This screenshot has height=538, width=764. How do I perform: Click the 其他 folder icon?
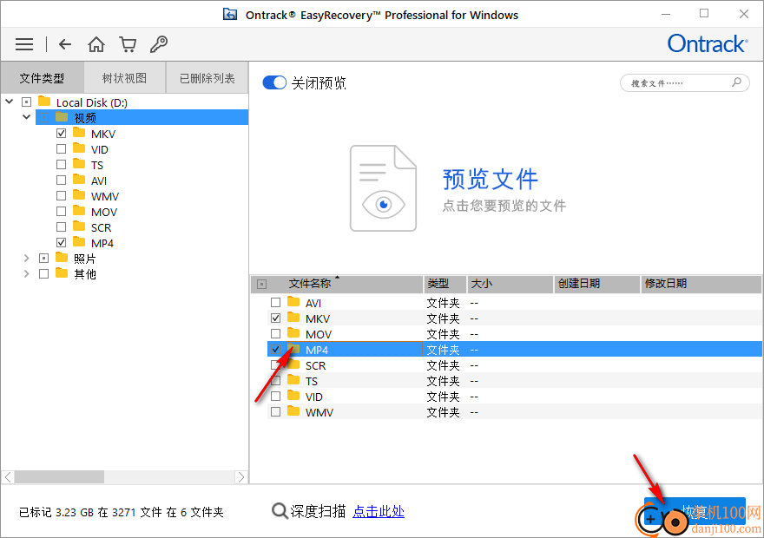pos(62,272)
